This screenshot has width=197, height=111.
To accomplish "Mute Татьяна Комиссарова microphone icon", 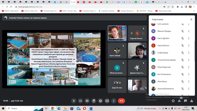I will pyautogui.click(x=183, y=60).
